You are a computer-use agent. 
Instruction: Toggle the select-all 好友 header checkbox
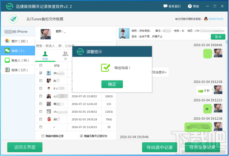click(41, 66)
